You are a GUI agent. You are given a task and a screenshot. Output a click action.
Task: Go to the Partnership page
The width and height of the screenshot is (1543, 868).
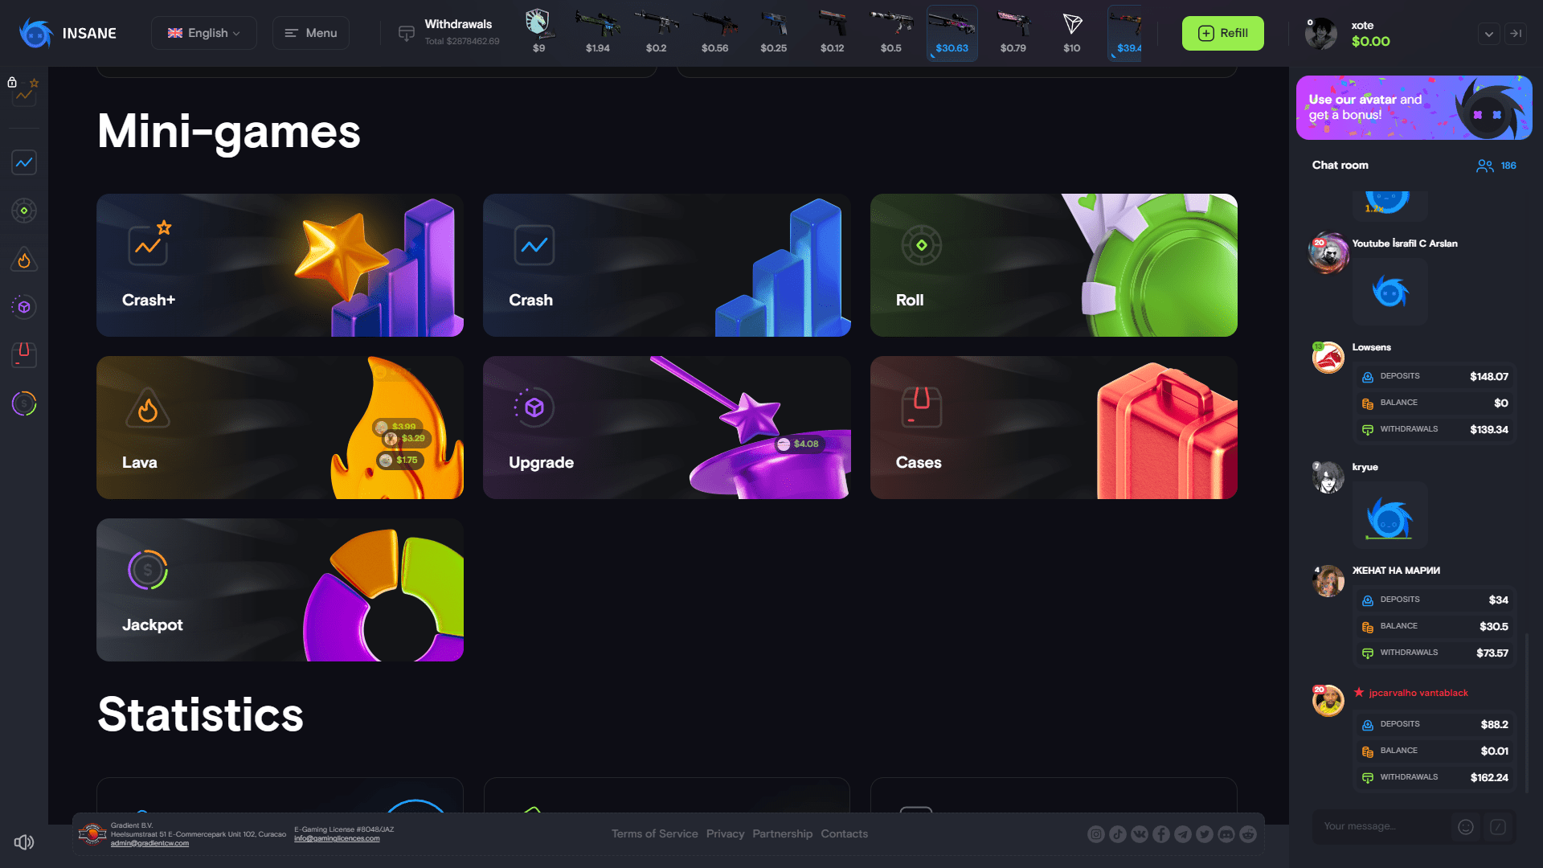[782, 833]
